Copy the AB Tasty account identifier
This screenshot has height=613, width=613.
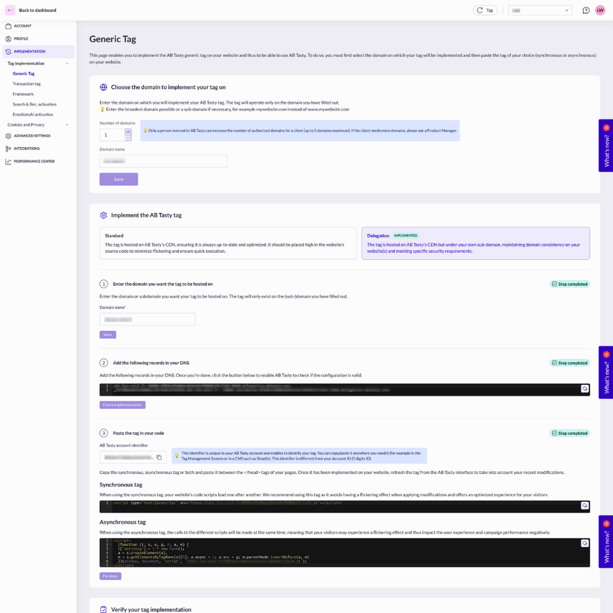[159, 457]
